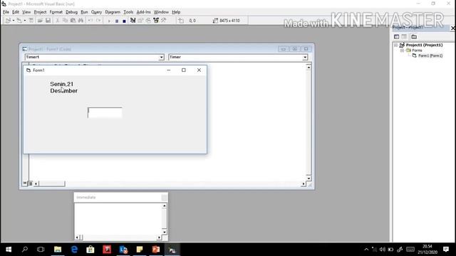Viewport: 456px width, 256px height.
Task: Open the Debug menu
Action: (71, 12)
